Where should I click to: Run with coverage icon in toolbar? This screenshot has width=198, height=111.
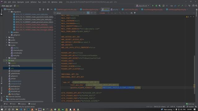point(160,6)
